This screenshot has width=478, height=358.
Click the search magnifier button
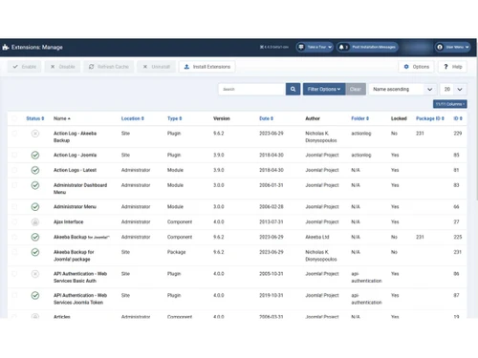click(293, 89)
